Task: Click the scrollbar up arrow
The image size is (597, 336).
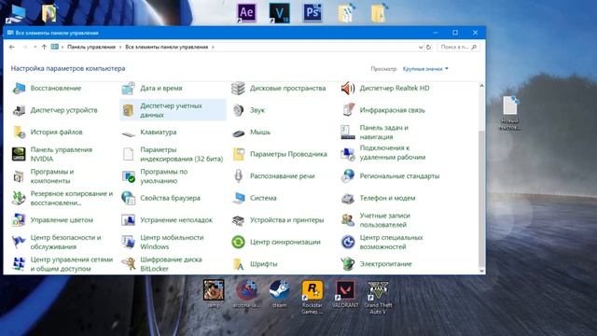Action: click(x=481, y=86)
